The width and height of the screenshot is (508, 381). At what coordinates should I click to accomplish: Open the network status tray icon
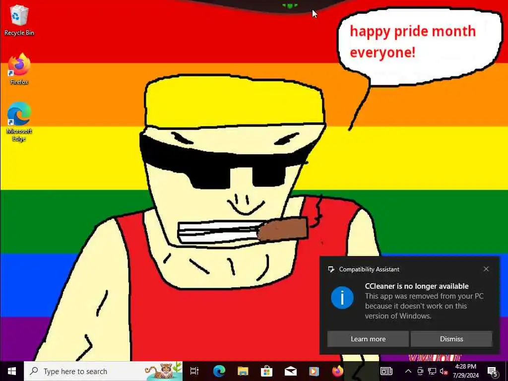pyautogui.click(x=432, y=371)
